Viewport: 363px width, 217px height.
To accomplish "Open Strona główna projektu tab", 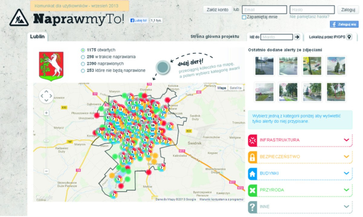I will coord(215,37).
